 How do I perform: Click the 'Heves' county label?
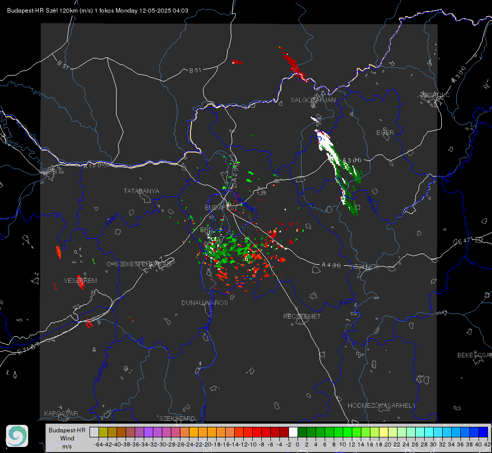pos(371,205)
